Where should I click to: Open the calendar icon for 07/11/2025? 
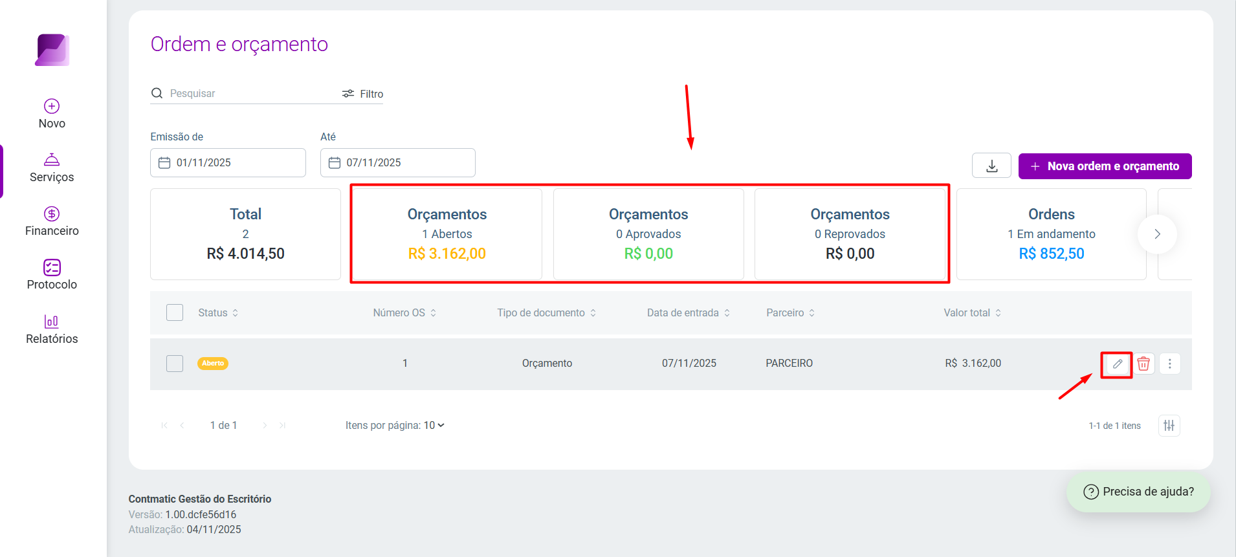point(335,162)
